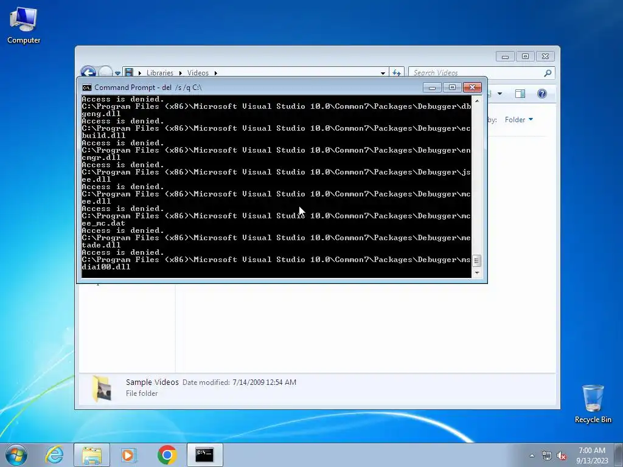The width and height of the screenshot is (623, 467).
Task: Minimize the Command Prompt window
Action: tap(433, 88)
